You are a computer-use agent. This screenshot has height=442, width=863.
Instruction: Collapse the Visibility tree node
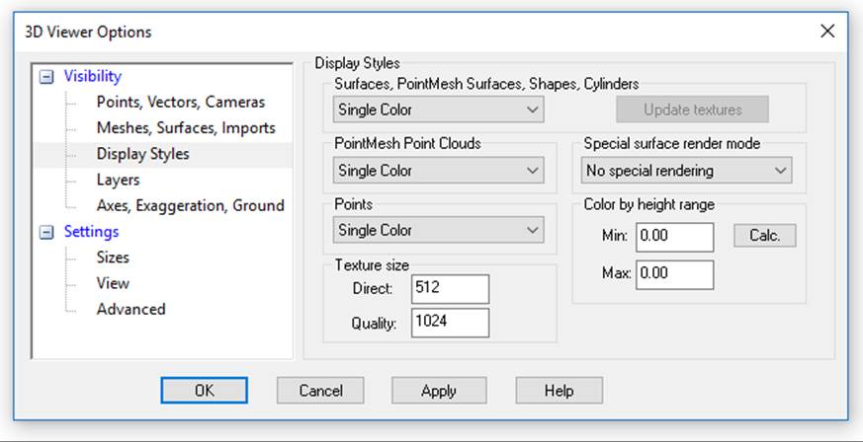tap(46, 77)
